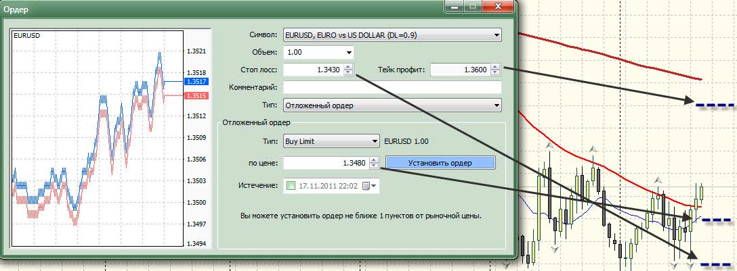Lower the по цене value with down arrow
This screenshot has width=737, height=271.
[374, 166]
